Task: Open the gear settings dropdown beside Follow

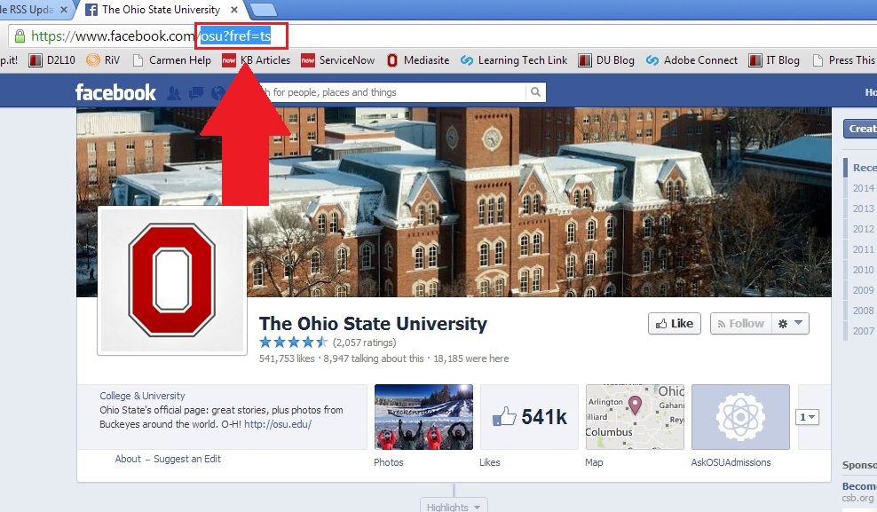Action: click(790, 324)
